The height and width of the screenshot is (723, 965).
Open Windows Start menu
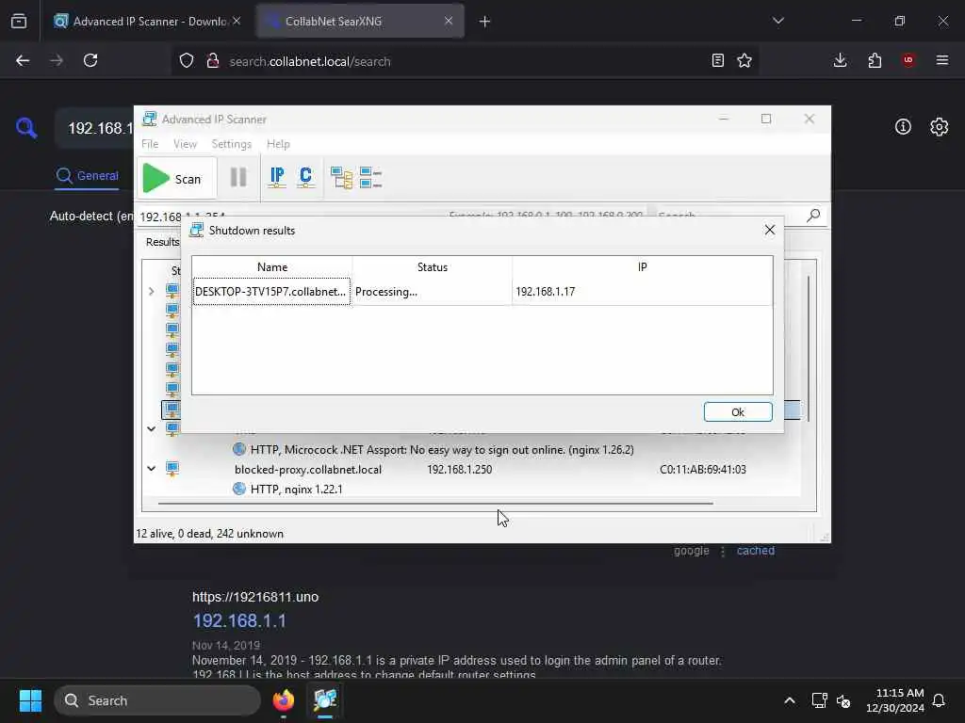pyautogui.click(x=30, y=700)
